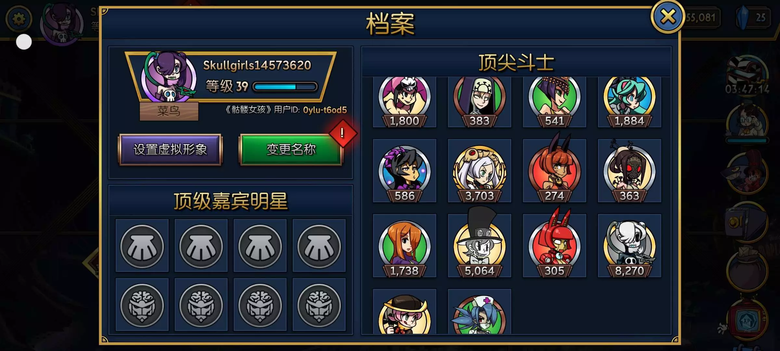Click the level 39 experience bar
The image size is (780, 351).
(x=285, y=87)
